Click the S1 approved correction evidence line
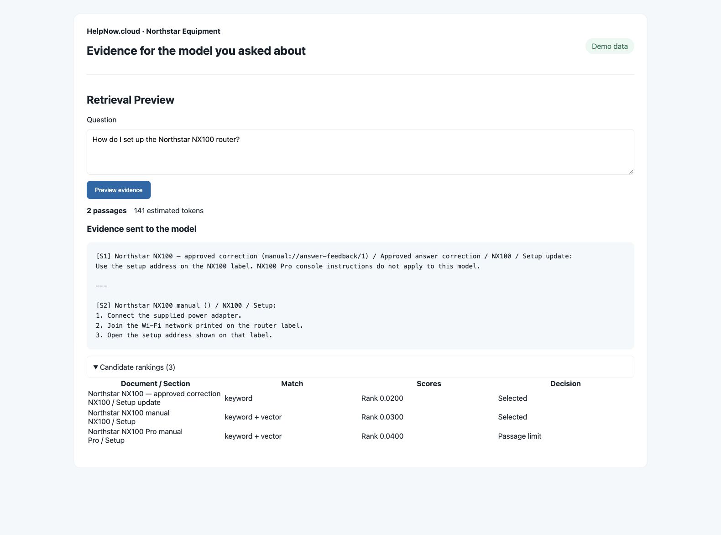Screen dimensions: 721x535 (x=334, y=256)
